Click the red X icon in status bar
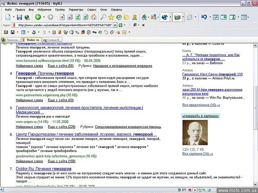 (195, 190)
